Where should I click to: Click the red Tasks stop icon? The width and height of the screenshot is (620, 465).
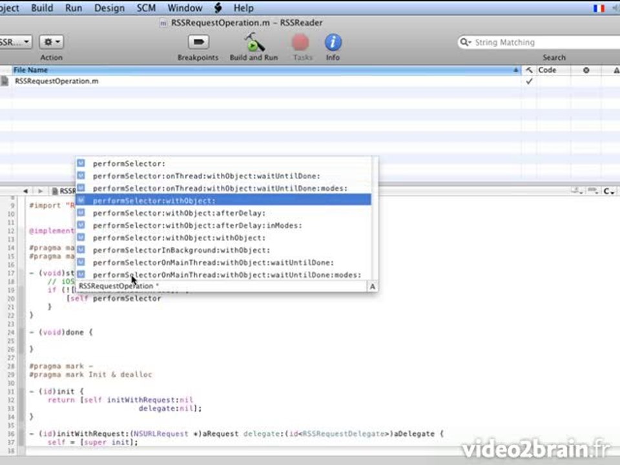coord(300,43)
